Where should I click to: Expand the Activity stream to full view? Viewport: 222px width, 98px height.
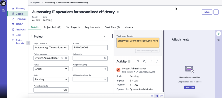click(x=157, y=61)
